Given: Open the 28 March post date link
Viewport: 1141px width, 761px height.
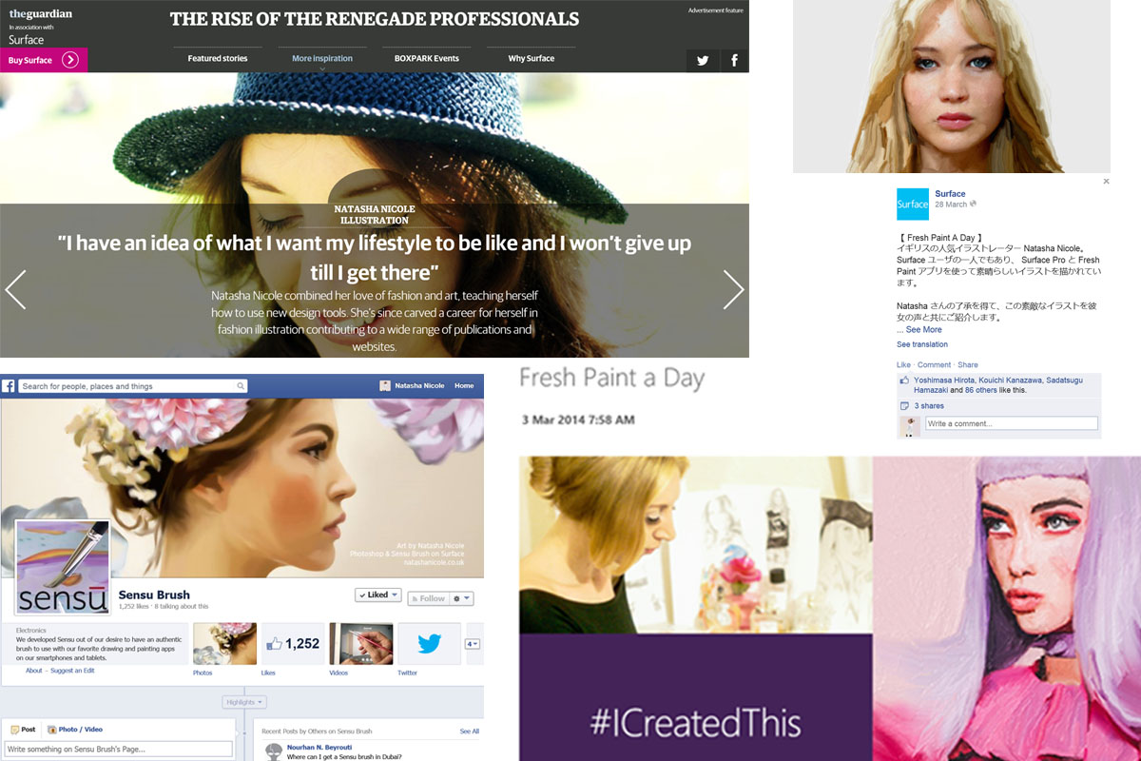Looking at the screenshot, I should [951, 205].
